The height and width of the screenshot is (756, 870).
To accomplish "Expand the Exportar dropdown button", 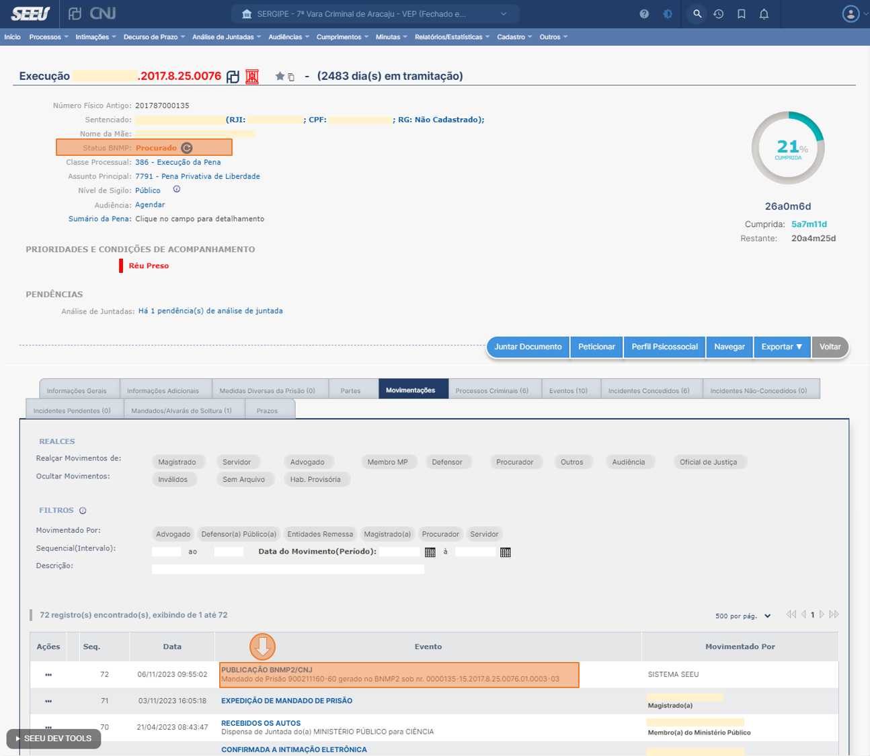I will [782, 347].
